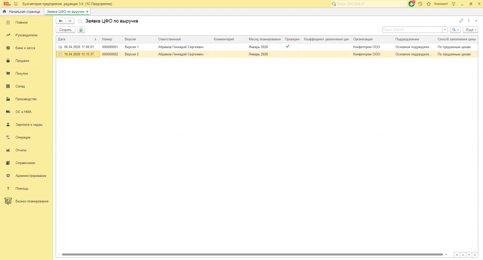Open the service settings lines icon beside Экономист
The width and height of the screenshot is (483, 260).
(453, 4)
